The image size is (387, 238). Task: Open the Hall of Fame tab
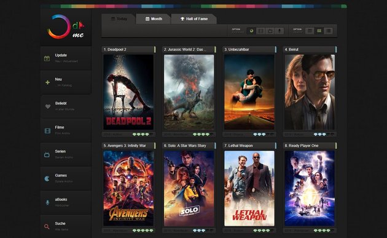point(194,19)
